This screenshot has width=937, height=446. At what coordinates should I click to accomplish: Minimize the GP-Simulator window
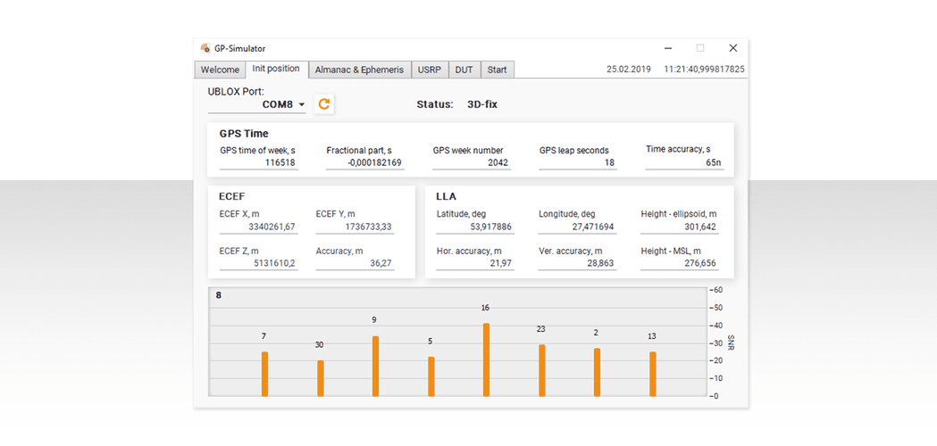coord(667,48)
